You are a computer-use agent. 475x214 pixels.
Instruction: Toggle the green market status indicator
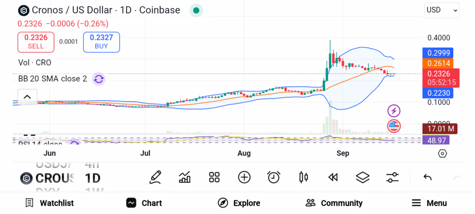pyautogui.click(x=196, y=10)
